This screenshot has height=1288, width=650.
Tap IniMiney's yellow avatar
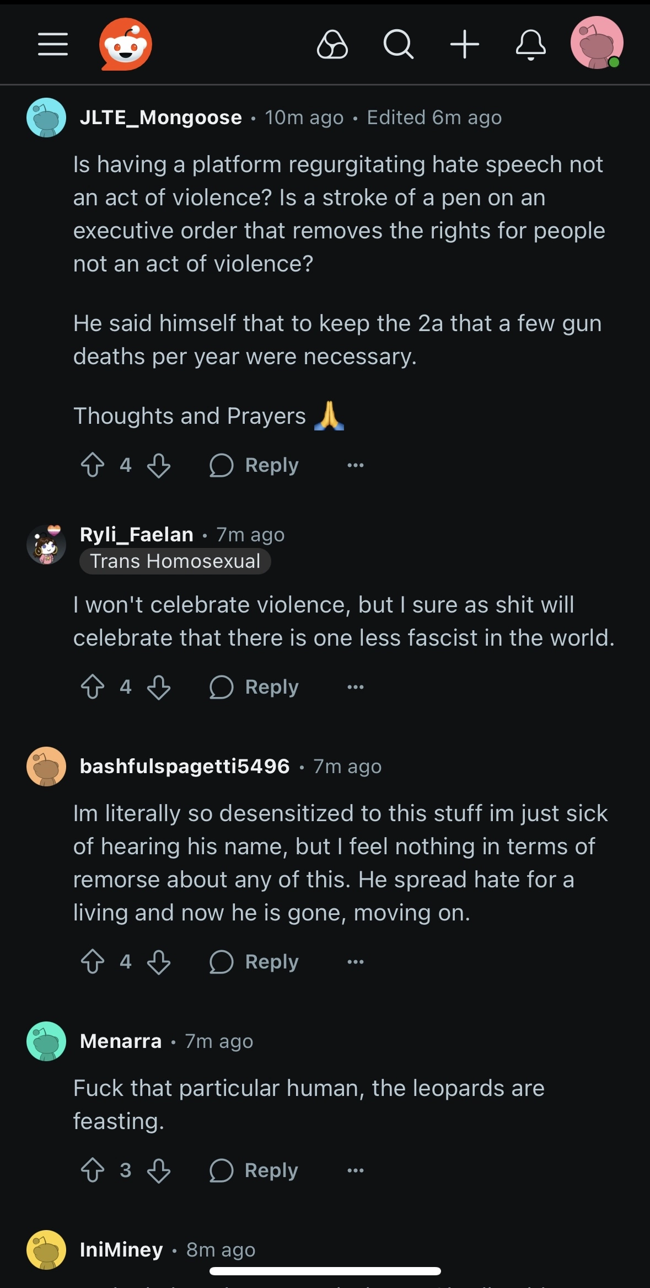click(x=46, y=1250)
